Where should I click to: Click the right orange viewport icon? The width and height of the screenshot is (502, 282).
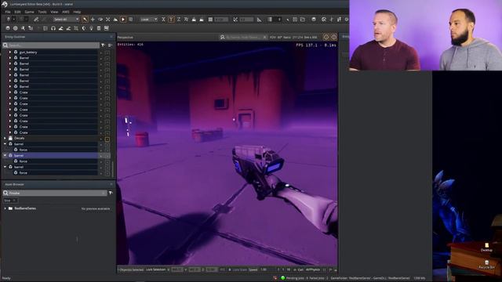[x=334, y=37]
